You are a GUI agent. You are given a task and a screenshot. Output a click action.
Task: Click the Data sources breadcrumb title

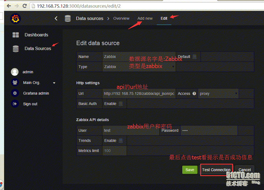tap(90, 18)
